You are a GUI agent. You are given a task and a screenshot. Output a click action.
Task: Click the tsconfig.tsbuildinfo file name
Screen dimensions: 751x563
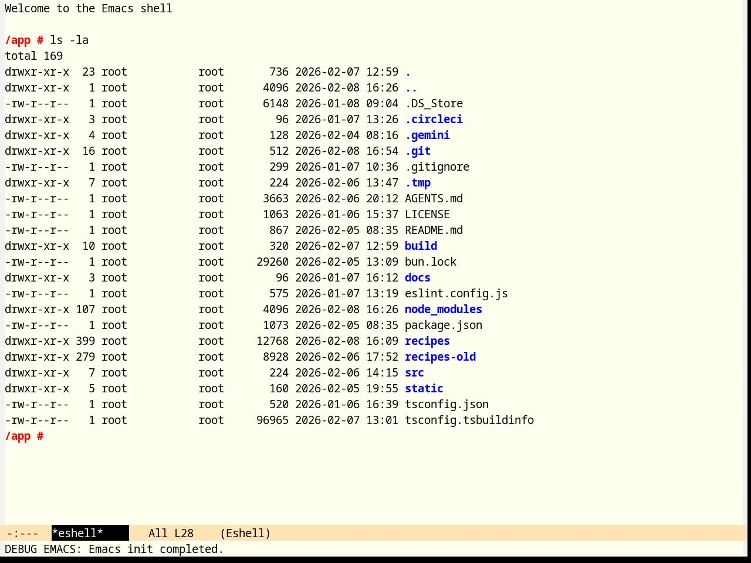(x=469, y=420)
